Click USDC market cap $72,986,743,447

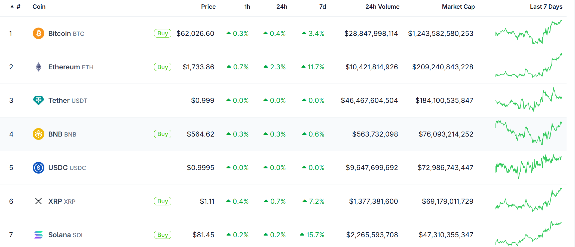click(445, 168)
